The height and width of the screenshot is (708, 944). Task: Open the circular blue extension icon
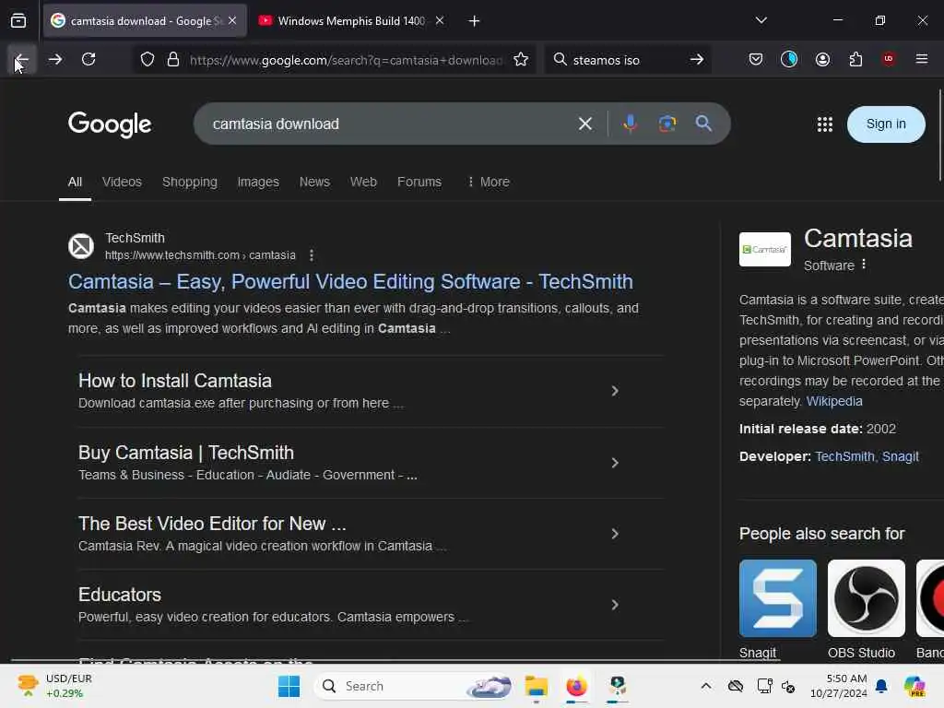(x=789, y=59)
